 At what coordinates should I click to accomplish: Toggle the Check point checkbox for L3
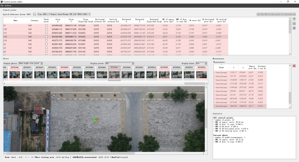(x=46, y=48)
